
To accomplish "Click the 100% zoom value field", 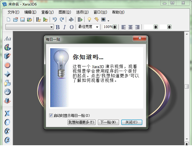I will [x=108, y=27].
